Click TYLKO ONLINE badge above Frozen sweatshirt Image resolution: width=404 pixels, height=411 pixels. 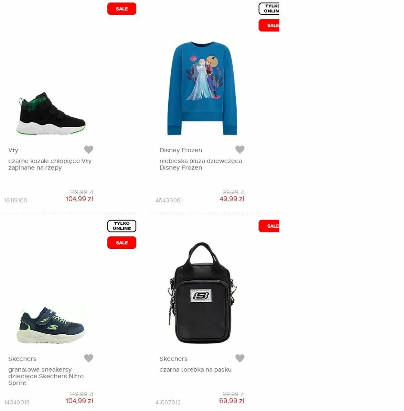point(269,8)
